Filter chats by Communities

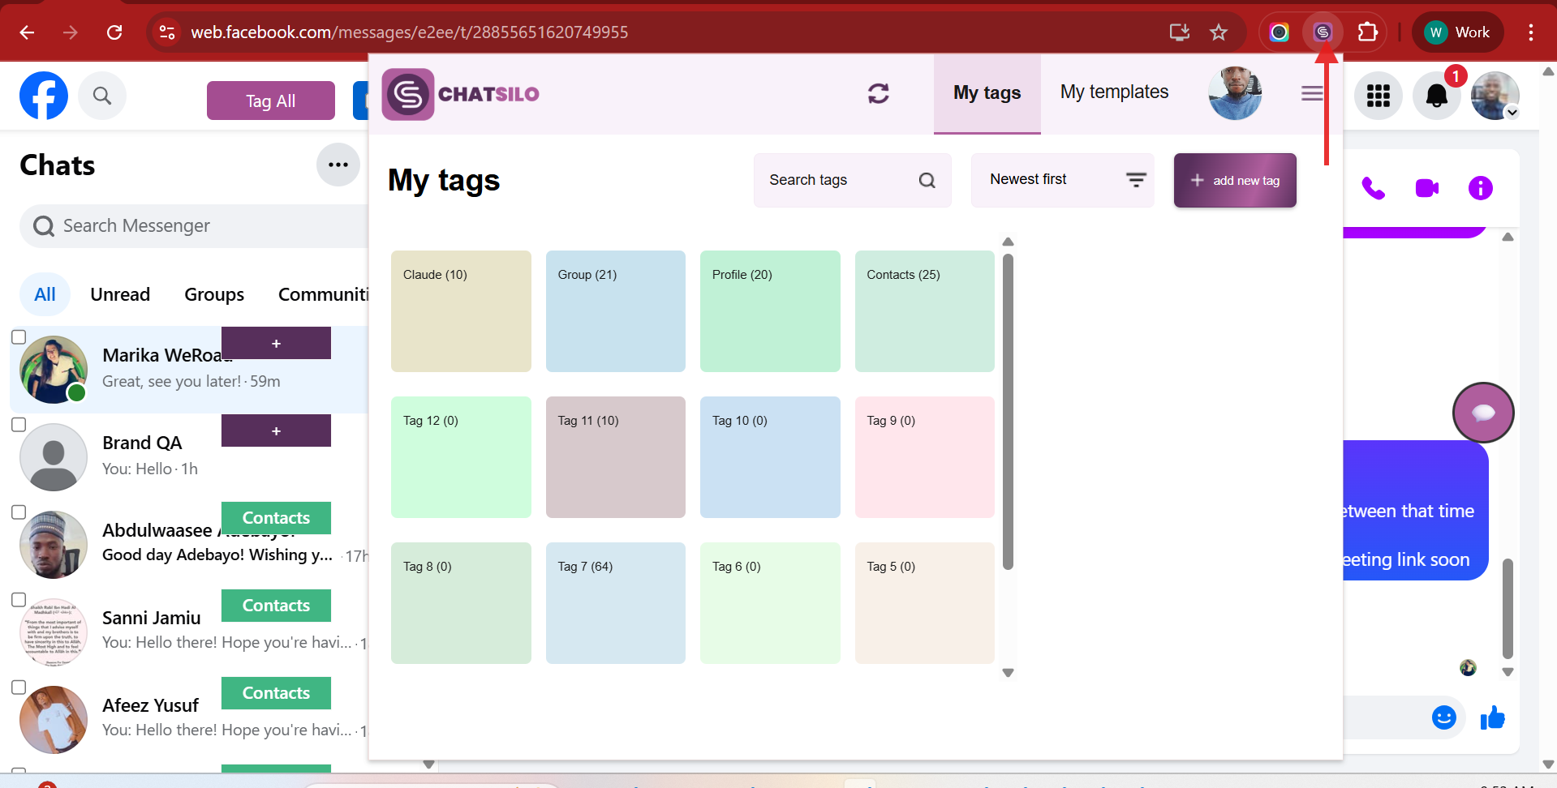pyautogui.click(x=323, y=294)
